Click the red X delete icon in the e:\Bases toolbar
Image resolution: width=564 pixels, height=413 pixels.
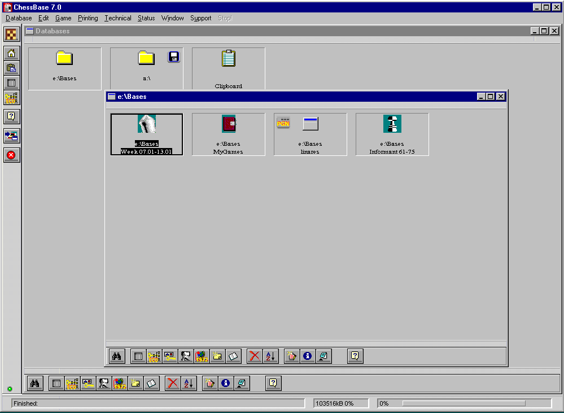click(255, 356)
